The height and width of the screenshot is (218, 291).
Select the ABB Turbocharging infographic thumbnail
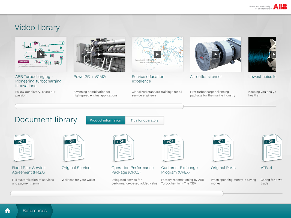[x=41, y=54]
